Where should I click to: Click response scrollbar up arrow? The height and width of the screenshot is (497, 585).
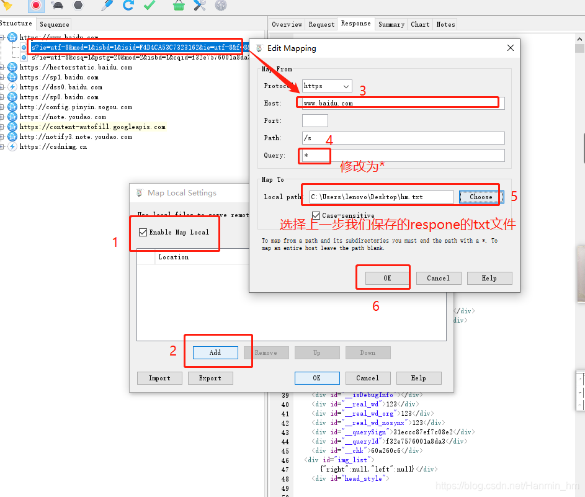579,39
